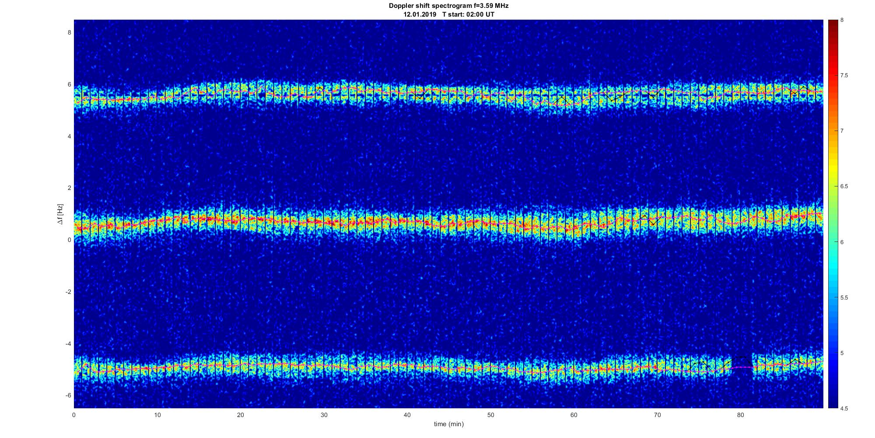Click the date line '12.01.2019 T start: 02:00 UT'
Viewport: 875px width, 438px height.
(x=449, y=14)
